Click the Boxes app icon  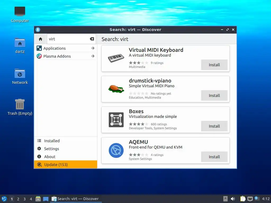(116, 120)
